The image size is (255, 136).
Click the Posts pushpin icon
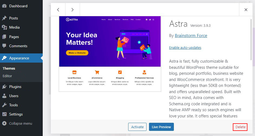(x=4, y=18)
